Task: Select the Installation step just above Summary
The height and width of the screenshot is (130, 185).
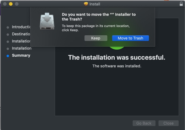Action: point(21,48)
